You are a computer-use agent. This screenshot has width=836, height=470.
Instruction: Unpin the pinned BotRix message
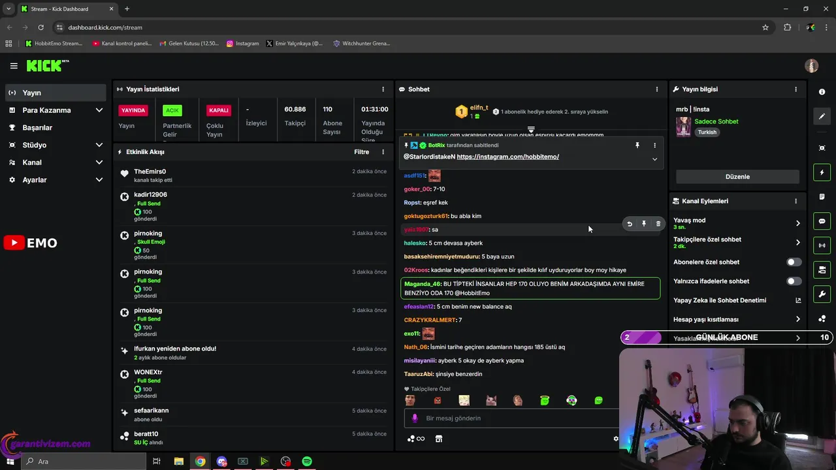tap(637, 146)
